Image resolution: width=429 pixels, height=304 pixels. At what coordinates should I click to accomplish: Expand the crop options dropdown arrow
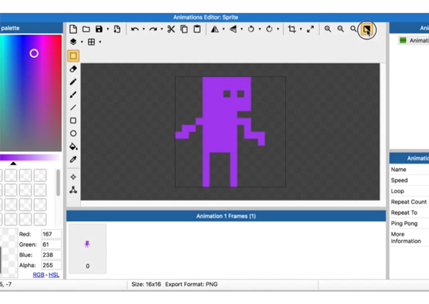(301, 29)
